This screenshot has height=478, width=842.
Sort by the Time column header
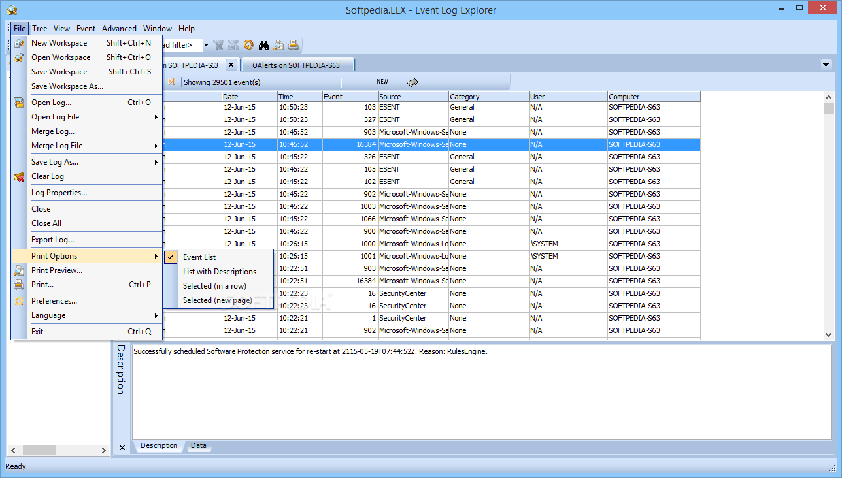pos(300,97)
